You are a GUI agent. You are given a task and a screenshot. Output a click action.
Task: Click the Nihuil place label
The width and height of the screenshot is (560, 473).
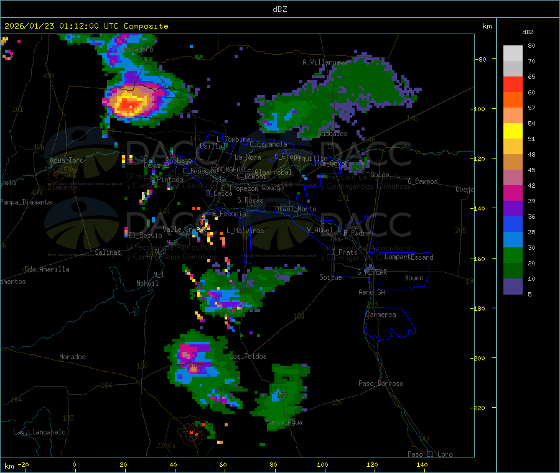click(147, 283)
